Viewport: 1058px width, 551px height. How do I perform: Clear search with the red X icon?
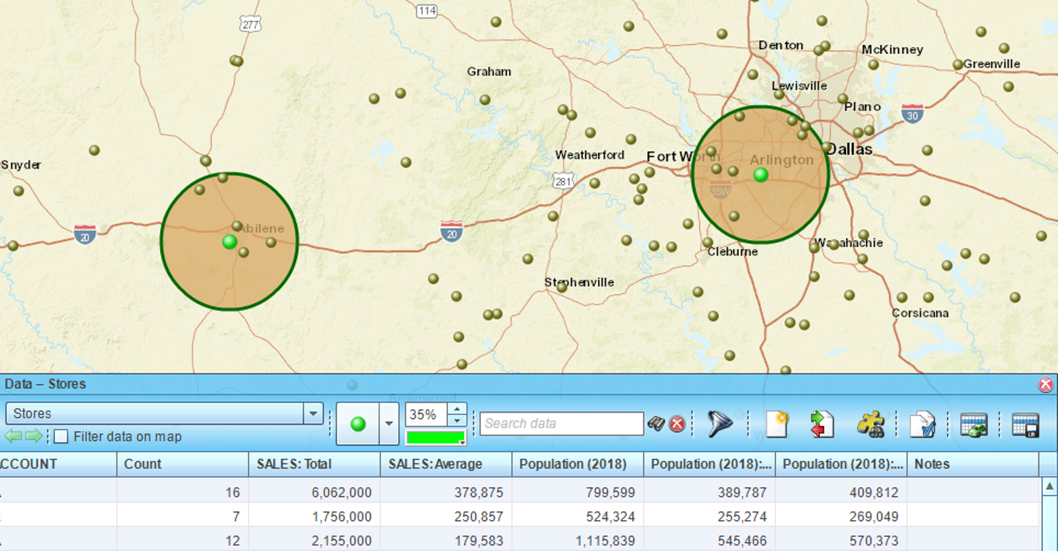pyautogui.click(x=677, y=424)
